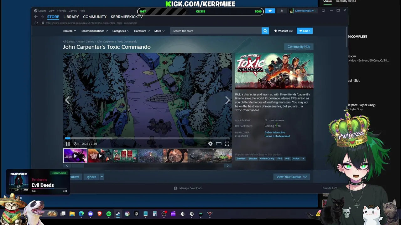Select the Online Co-Op tag
Screen dimensions: 401x225
click(267, 158)
